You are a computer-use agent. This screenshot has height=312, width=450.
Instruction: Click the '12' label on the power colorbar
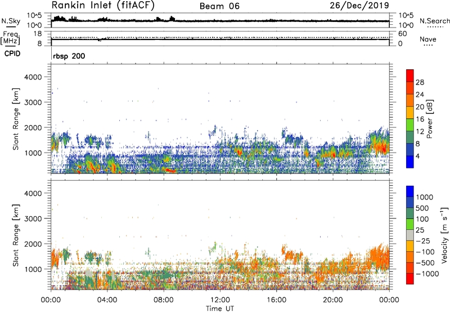click(x=420, y=132)
